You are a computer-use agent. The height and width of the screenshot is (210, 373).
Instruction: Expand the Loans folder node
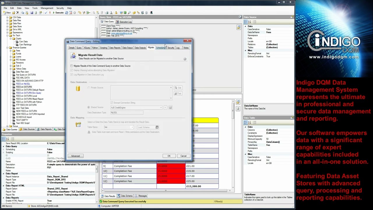pyautogui.click(x=10, y=57)
